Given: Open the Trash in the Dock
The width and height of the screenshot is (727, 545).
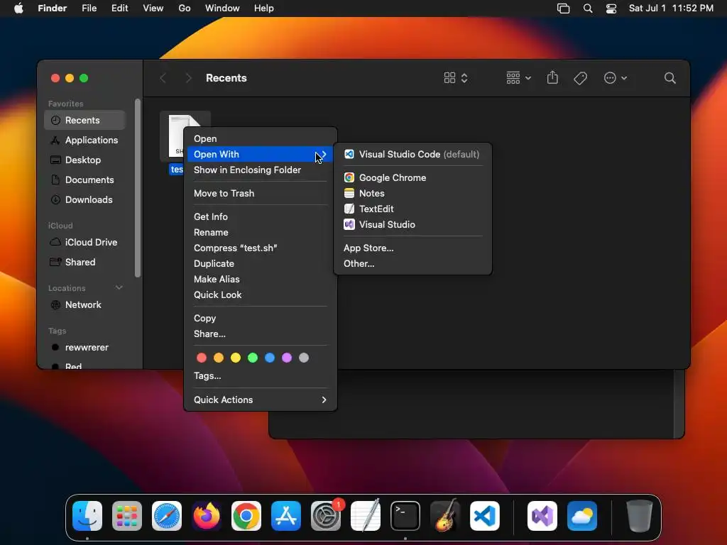Looking at the screenshot, I should point(640,516).
